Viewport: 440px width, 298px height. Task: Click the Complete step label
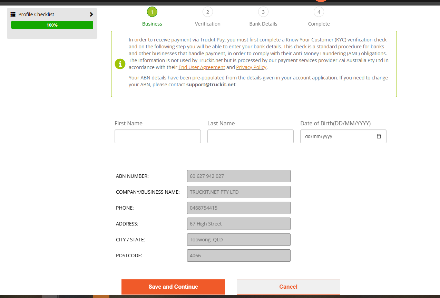pos(319,24)
